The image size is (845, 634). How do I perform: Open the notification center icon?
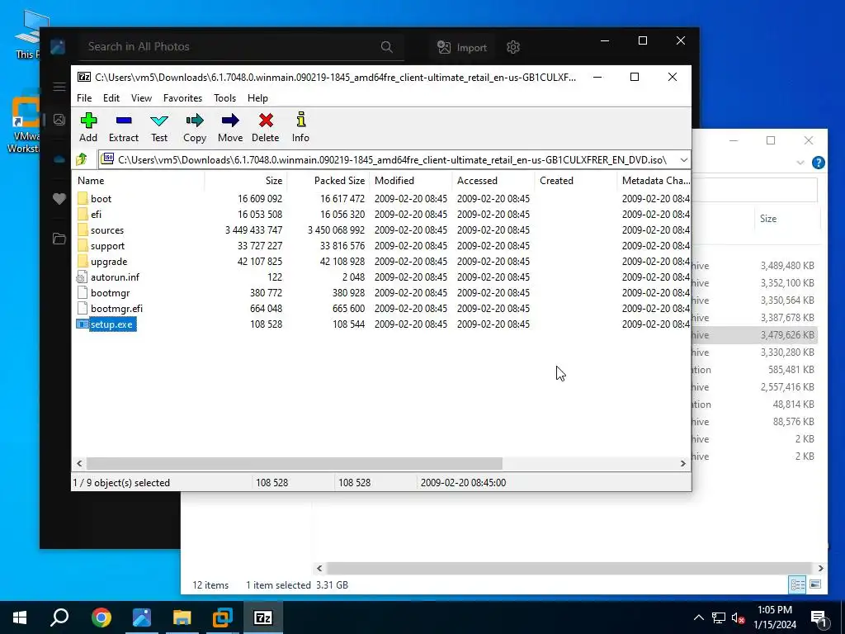(819, 617)
